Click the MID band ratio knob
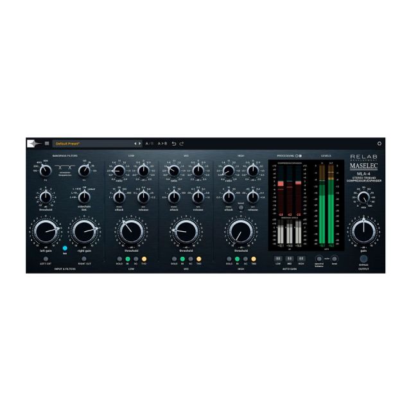411x411 pixels. tap(174, 171)
